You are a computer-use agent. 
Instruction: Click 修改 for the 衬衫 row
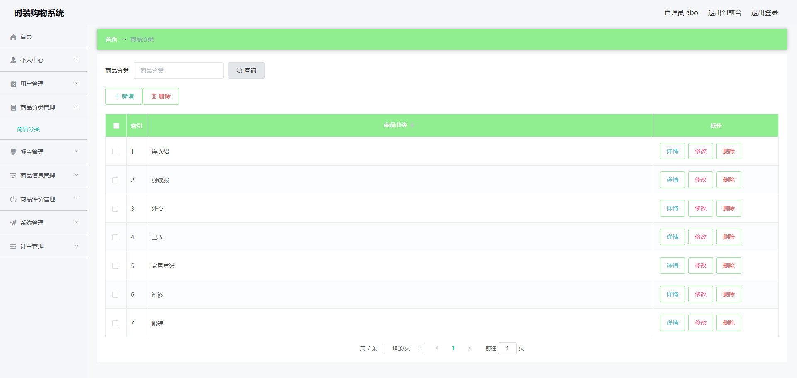701,294
